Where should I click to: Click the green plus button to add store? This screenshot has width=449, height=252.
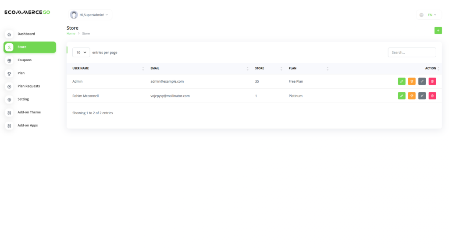coord(438,30)
